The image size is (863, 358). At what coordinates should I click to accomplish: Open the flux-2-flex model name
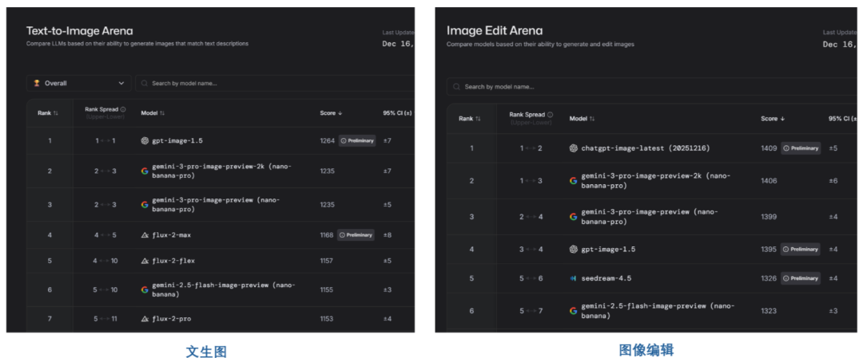tap(173, 261)
